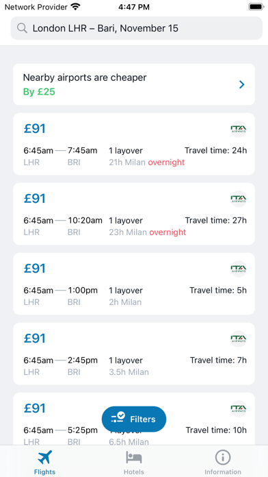Select flight arriving 5:25pm at BRI

click(x=134, y=419)
